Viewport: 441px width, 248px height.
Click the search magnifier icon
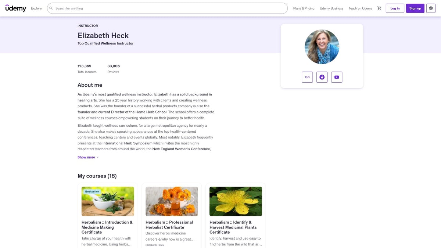coord(50,8)
